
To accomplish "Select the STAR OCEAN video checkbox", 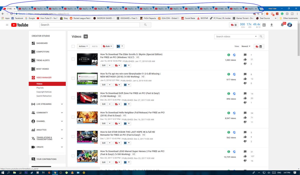I will coord(73,136).
